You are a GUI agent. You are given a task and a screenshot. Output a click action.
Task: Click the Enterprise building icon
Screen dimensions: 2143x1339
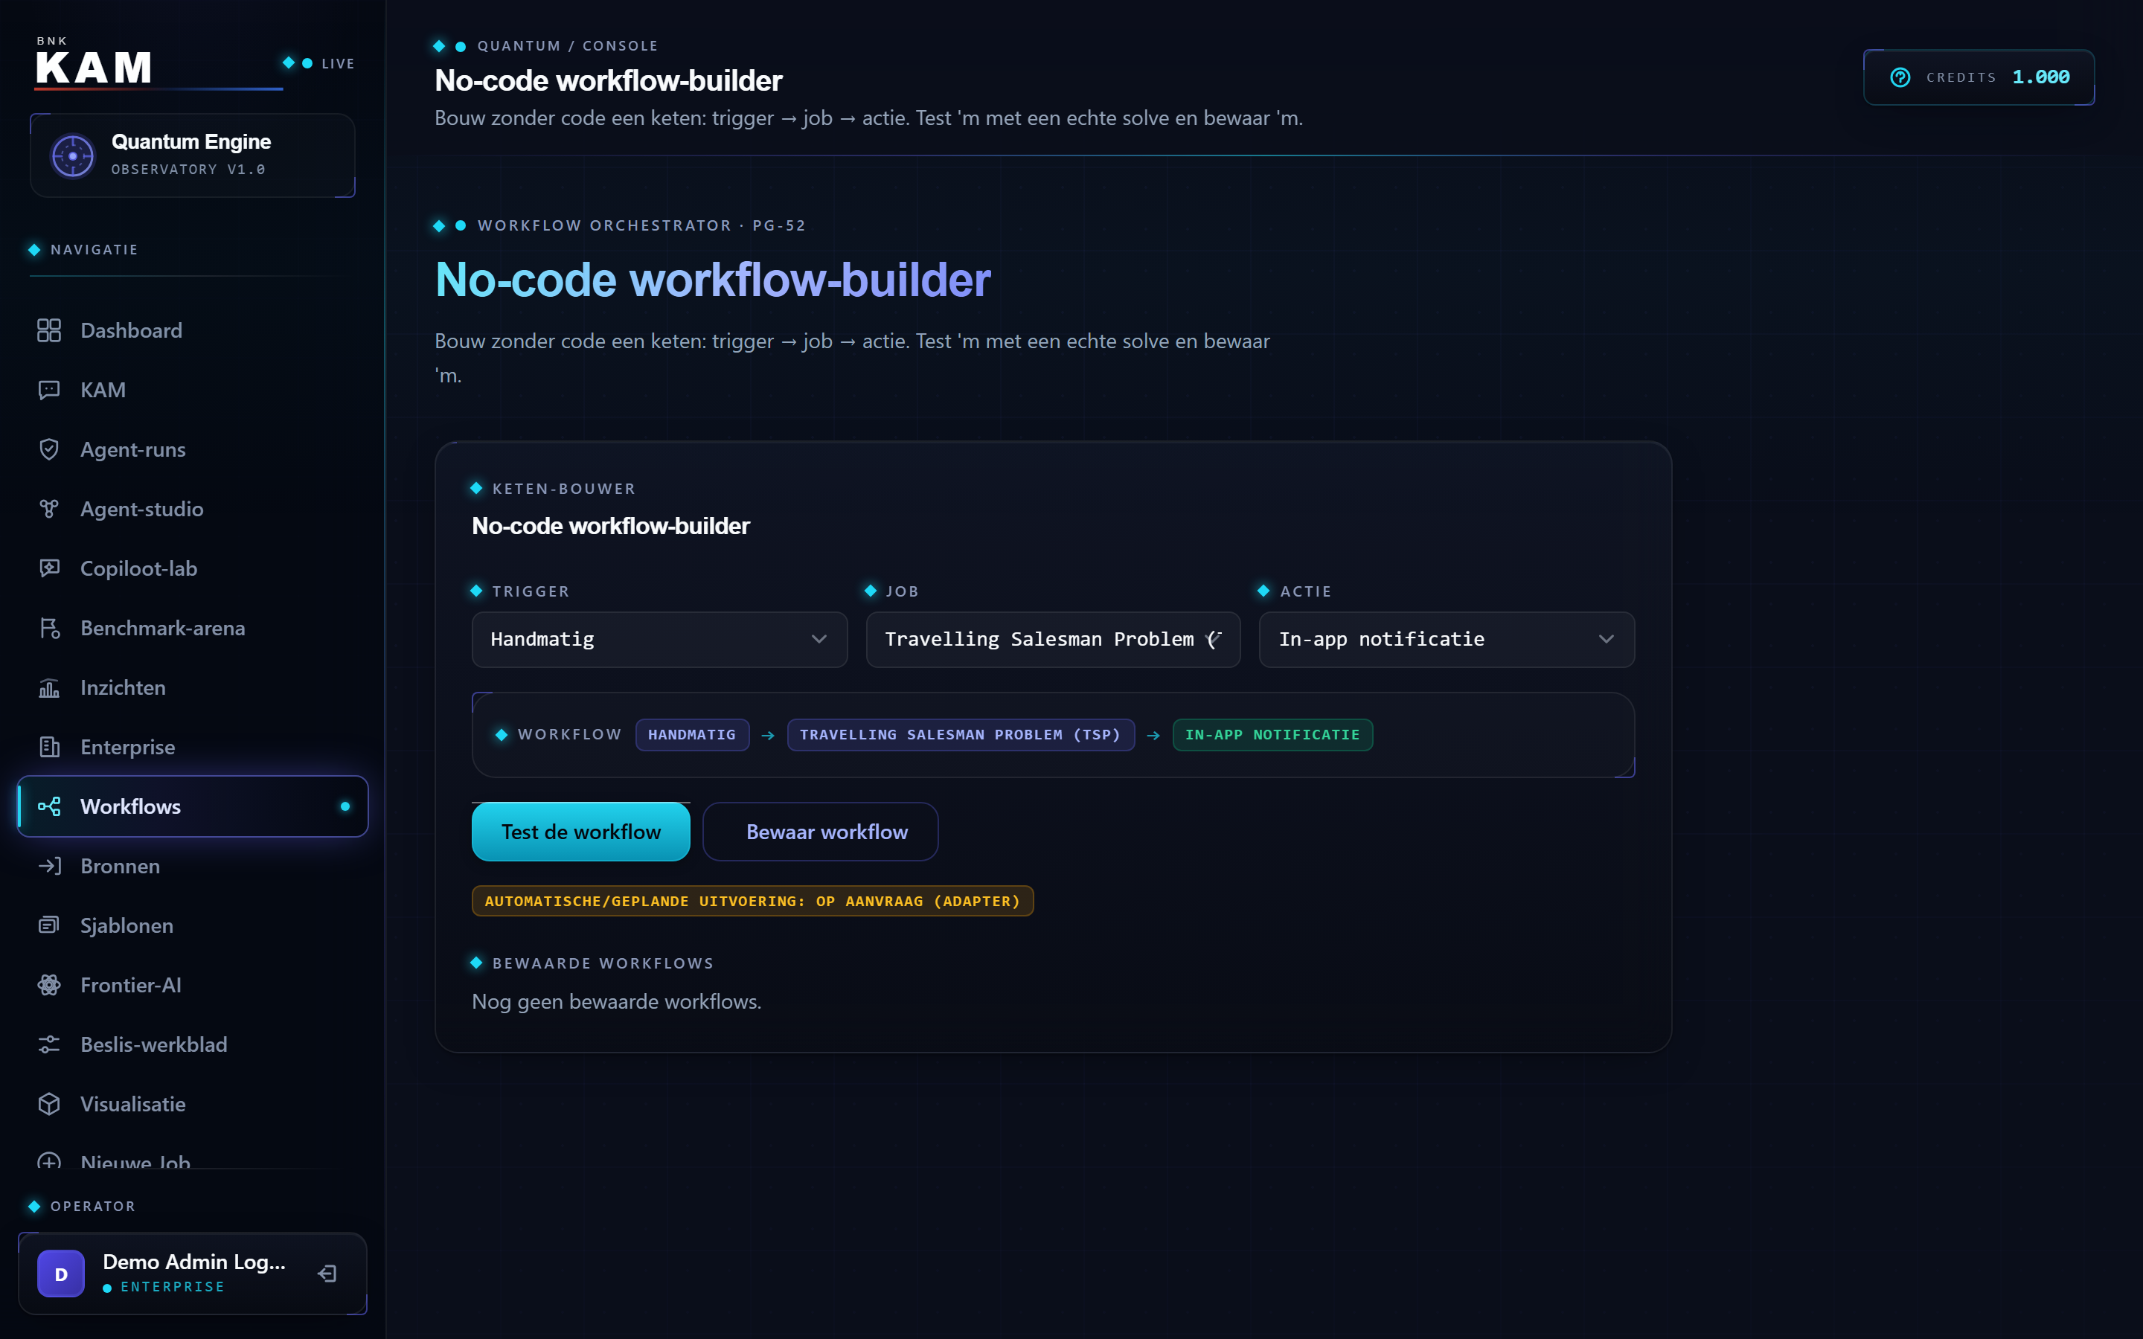(x=48, y=747)
